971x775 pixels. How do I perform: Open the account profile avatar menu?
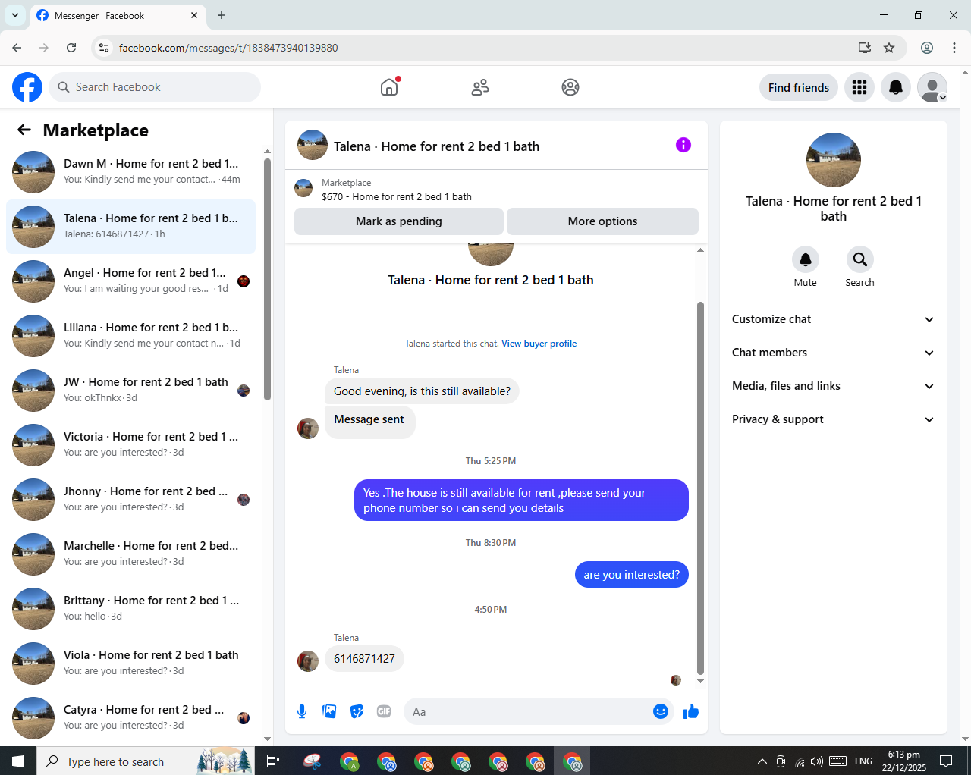(932, 87)
